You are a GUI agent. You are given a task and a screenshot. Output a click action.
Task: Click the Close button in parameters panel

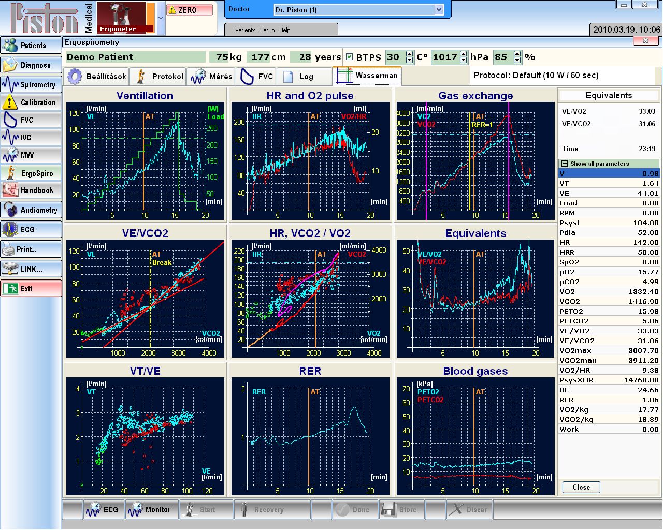[x=581, y=487]
